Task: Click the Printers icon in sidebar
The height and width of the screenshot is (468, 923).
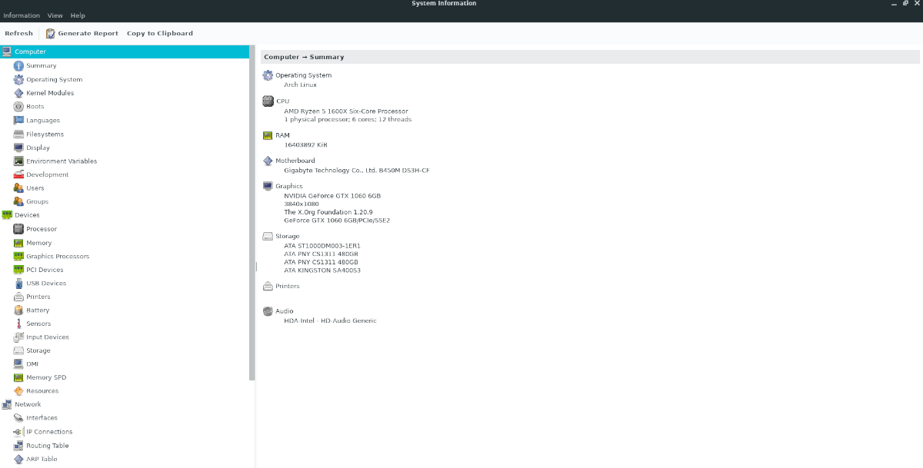Action: (19, 297)
